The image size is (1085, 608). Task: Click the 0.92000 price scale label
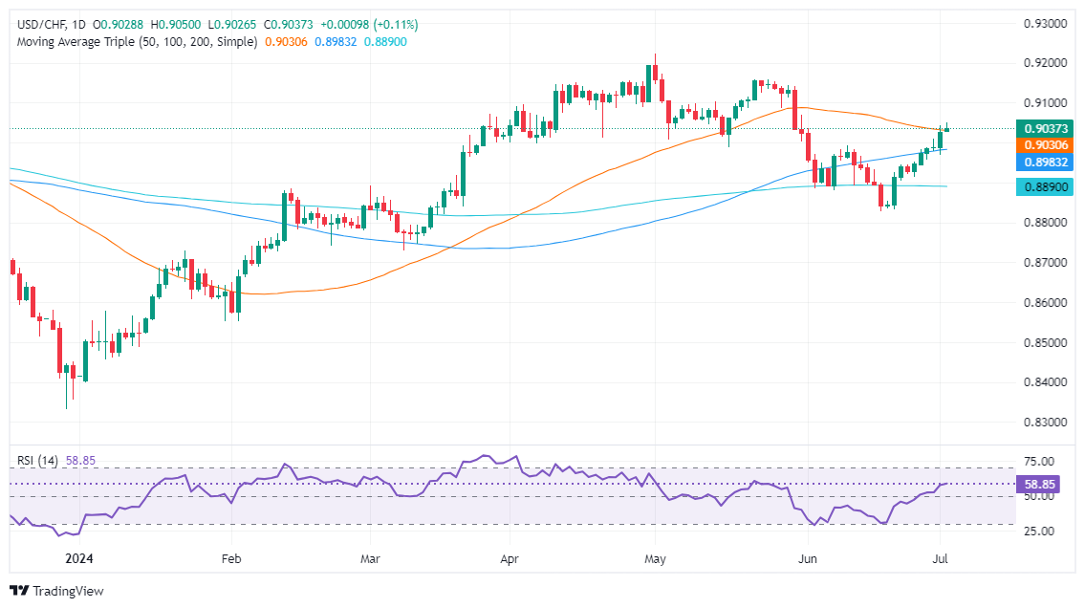coord(1045,64)
